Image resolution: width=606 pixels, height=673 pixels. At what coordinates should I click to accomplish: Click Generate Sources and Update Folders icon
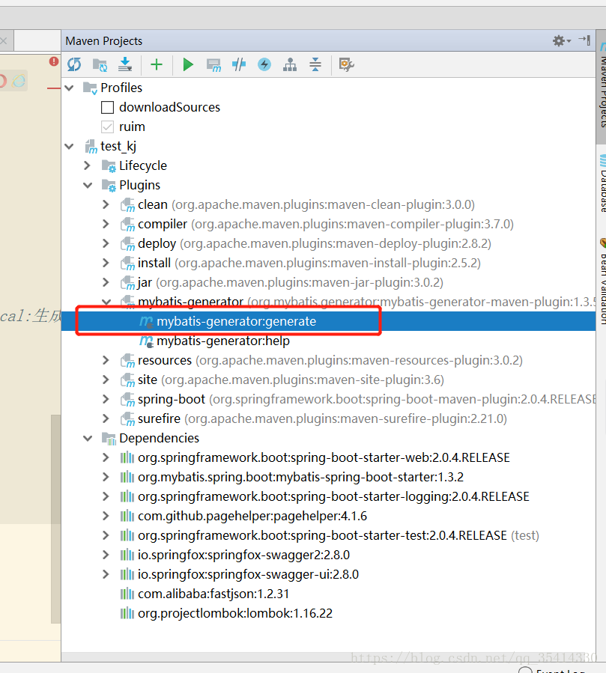tap(100, 64)
